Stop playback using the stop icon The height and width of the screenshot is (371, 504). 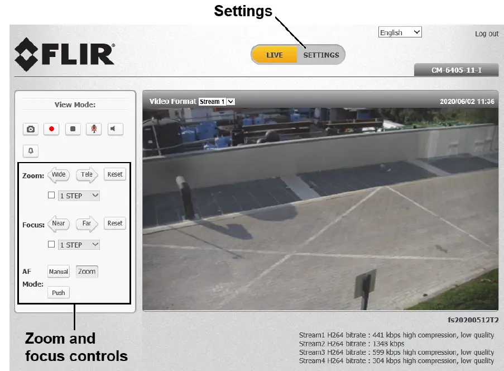click(73, 129)
